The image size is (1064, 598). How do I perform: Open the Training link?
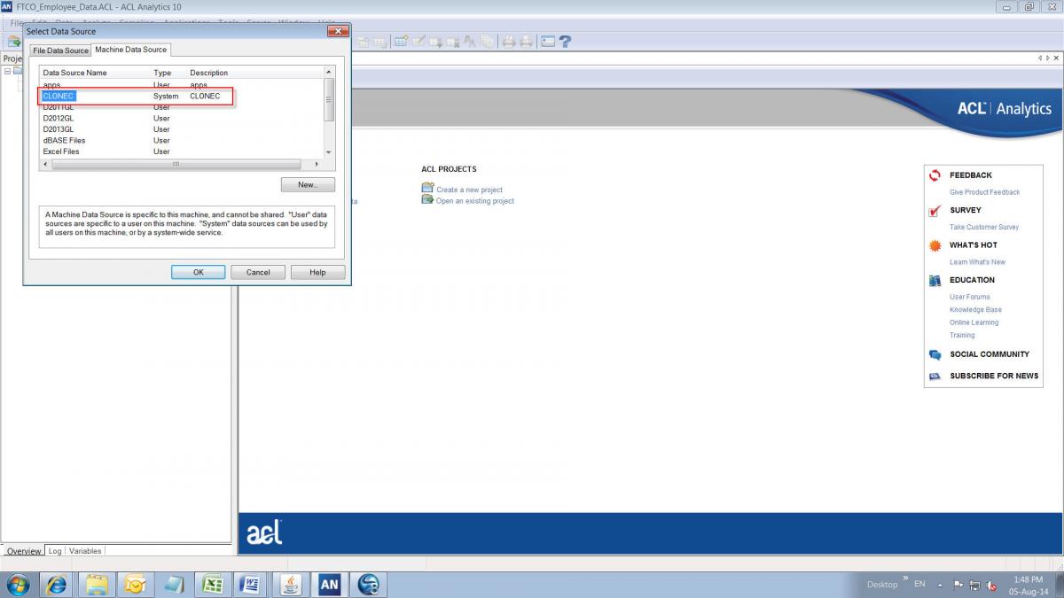tap(962, 335)
